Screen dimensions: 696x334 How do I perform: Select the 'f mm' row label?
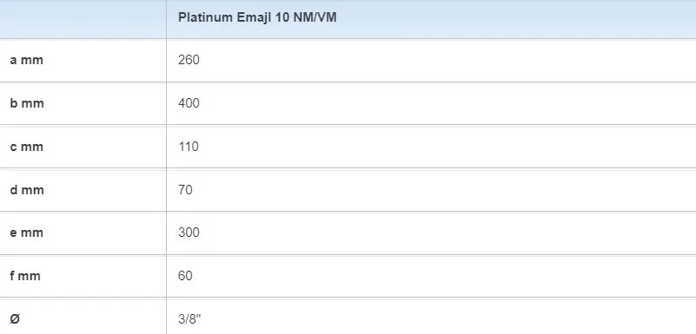pos(25,276)
